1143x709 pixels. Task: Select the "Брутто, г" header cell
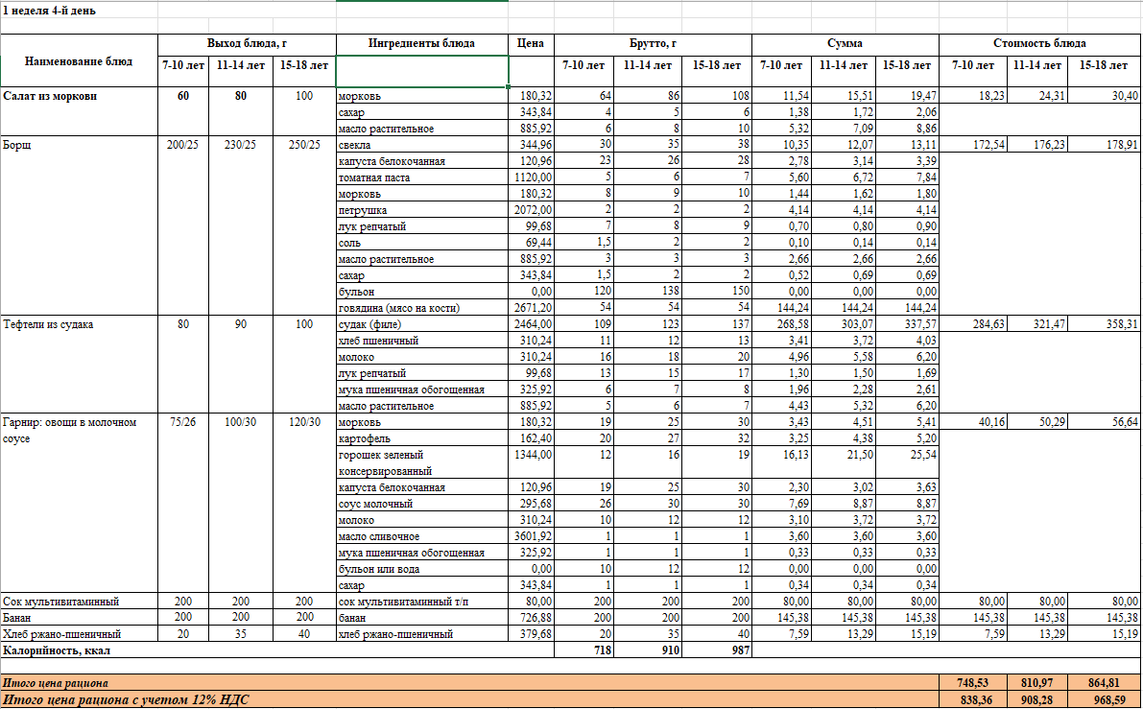coord(652,44)
